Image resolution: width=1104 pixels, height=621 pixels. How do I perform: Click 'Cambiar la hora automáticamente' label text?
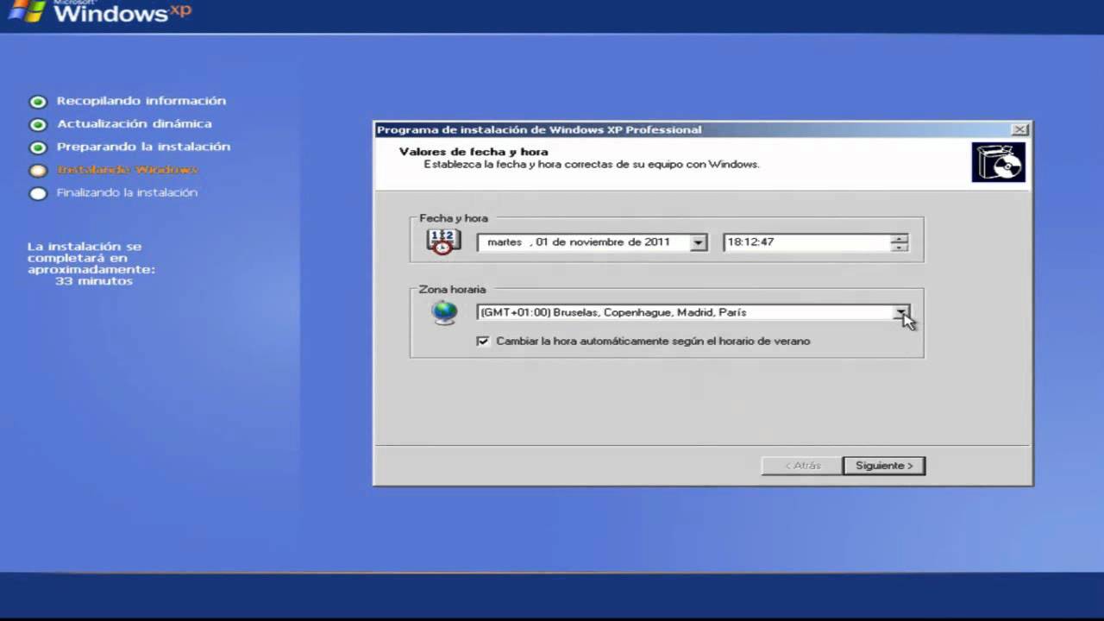[653, 342]
